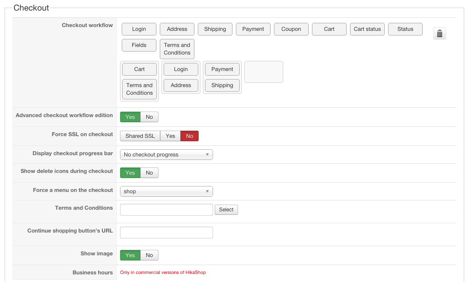The image size is (465, 282).
Task: Click the Fields workflow block
Action: (x=139, y=45)
